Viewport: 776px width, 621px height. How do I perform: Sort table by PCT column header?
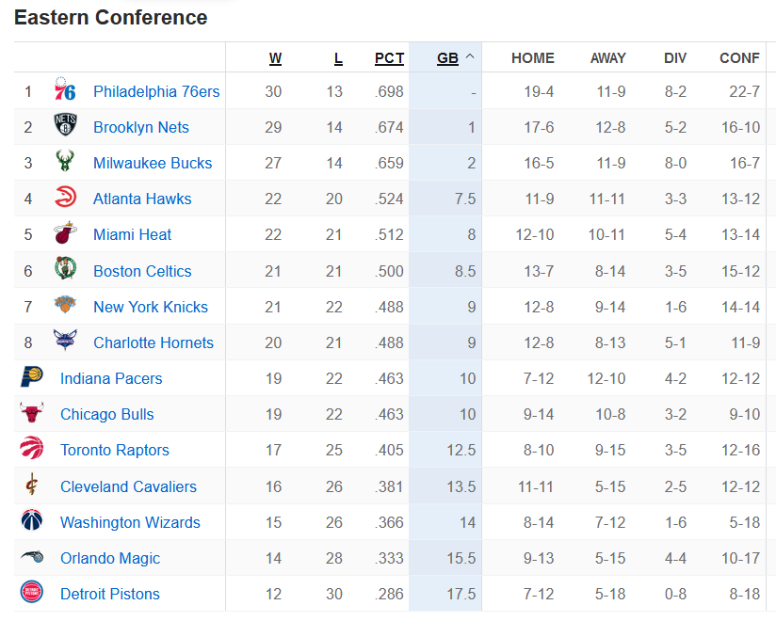coord(390,58)
